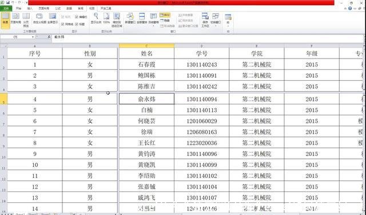The width and height of the screenshot is (366, 215).
Task: Open the Name Box dropdown arrow
Action: point(33,37)
